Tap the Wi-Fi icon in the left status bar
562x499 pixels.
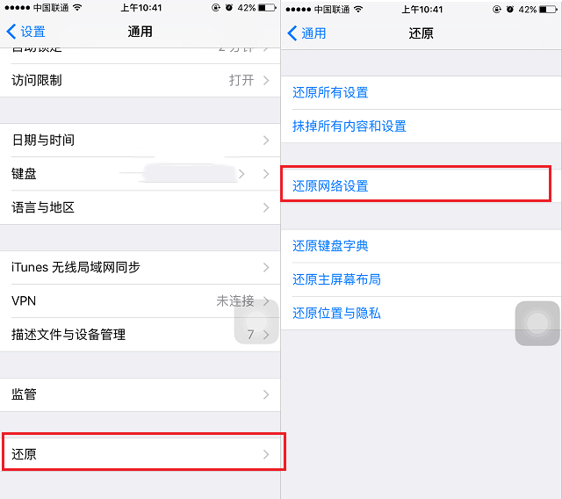click(x=77, y=8)
